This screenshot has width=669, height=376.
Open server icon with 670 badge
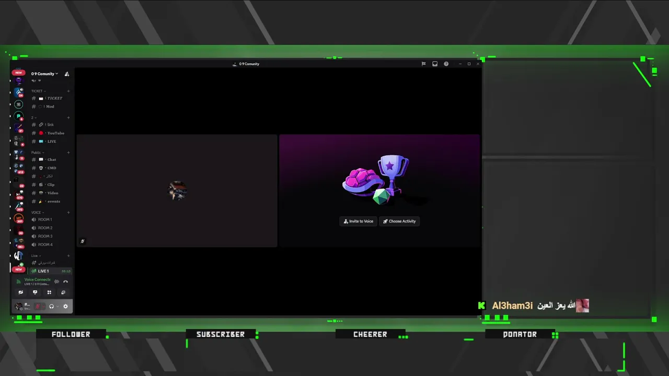click(19, 194)
